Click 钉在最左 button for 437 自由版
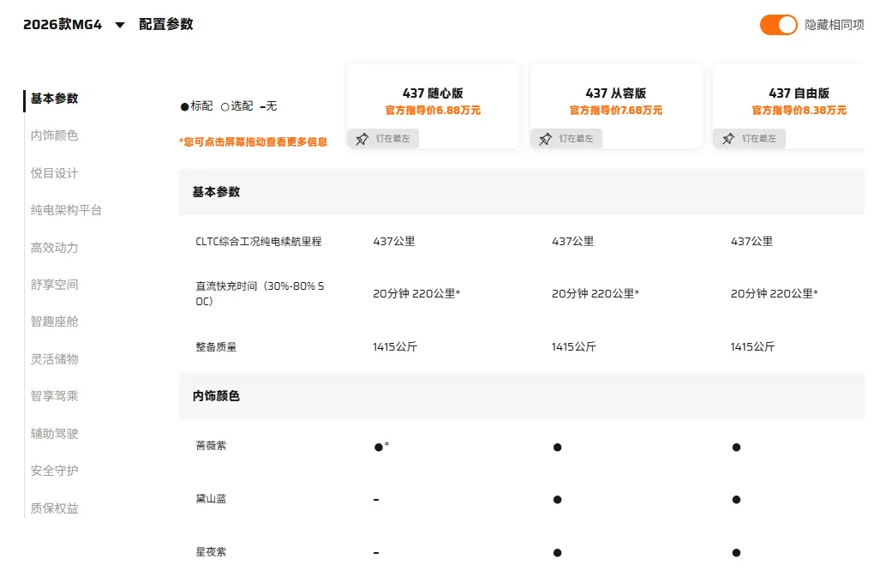Screen dimensions: 880x577 (749, 139)
